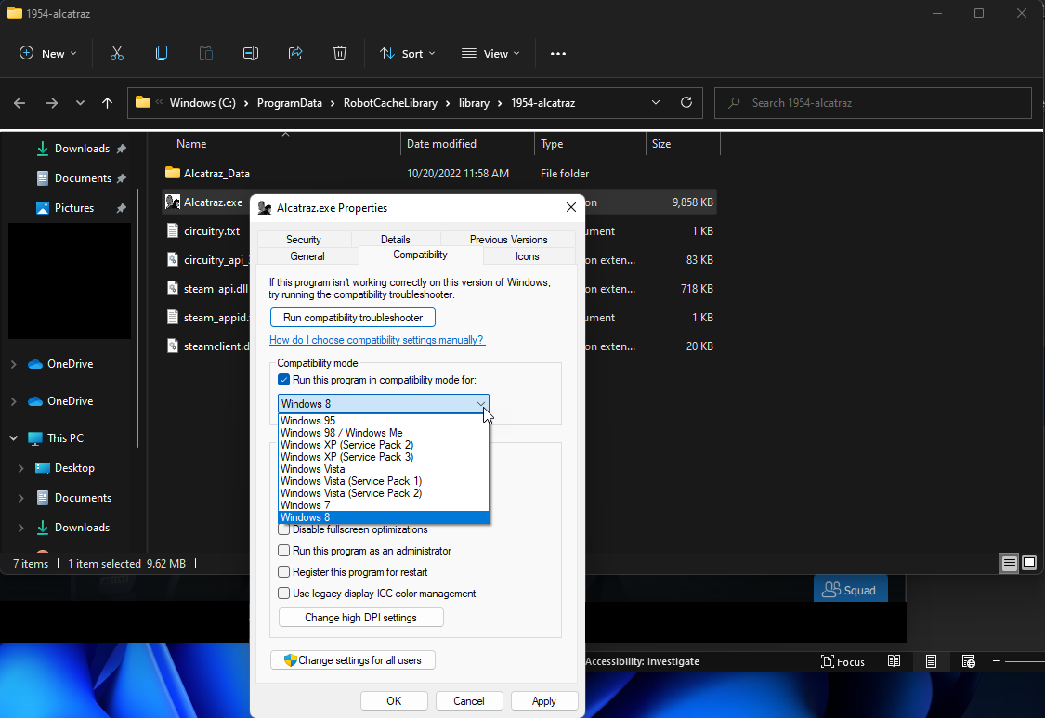1045x718 pixels.
Task: Click the pin next to Documents
Action: tap(122, 178)
